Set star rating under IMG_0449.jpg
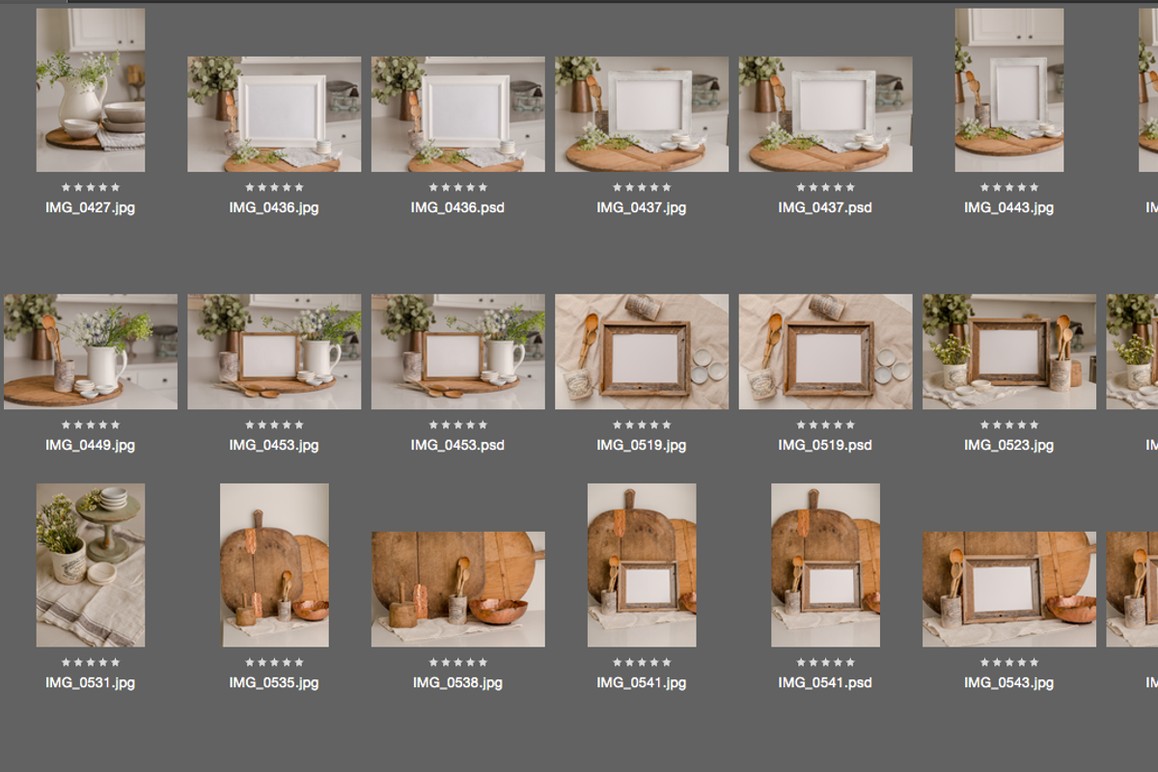This screenshot has height=772, width=1158. pyautogui.click(x=91, y=425)
